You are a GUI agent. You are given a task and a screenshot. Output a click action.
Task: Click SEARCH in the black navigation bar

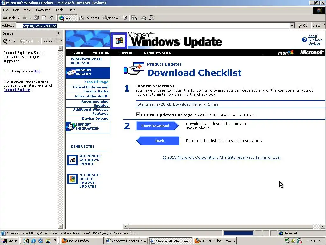77,53
